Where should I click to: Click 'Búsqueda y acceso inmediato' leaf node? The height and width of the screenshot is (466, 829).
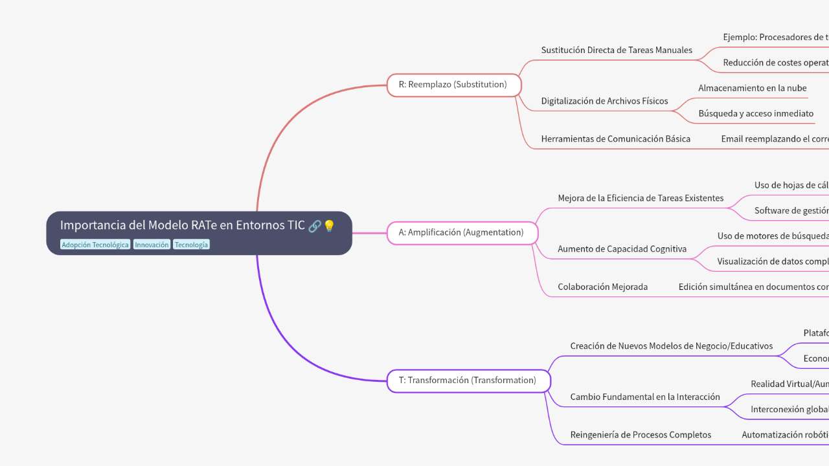(756, 114)
